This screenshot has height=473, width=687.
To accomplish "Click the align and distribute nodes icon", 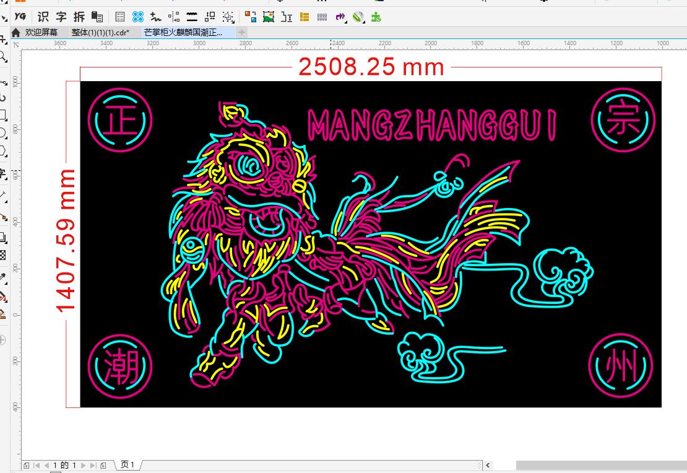I will 174,17.
